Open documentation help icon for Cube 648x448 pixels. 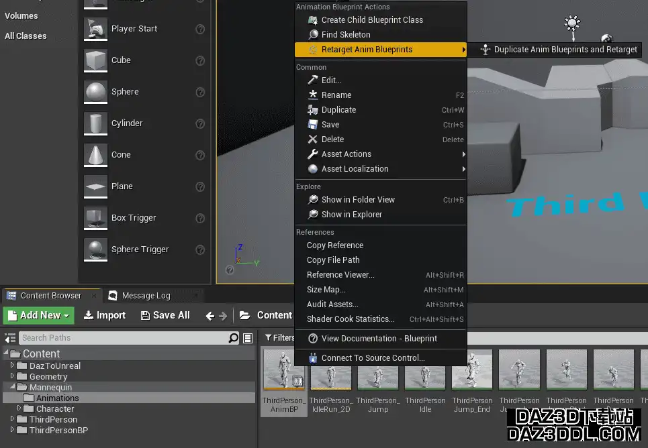(x=200, y=61)
